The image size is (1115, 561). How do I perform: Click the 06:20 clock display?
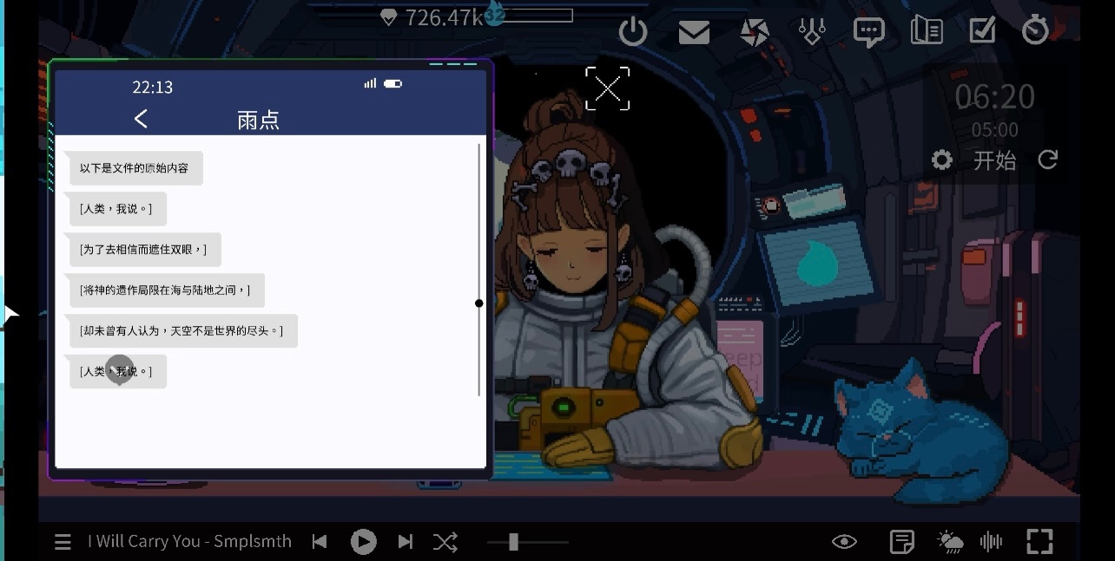click(x=995, y=97)
